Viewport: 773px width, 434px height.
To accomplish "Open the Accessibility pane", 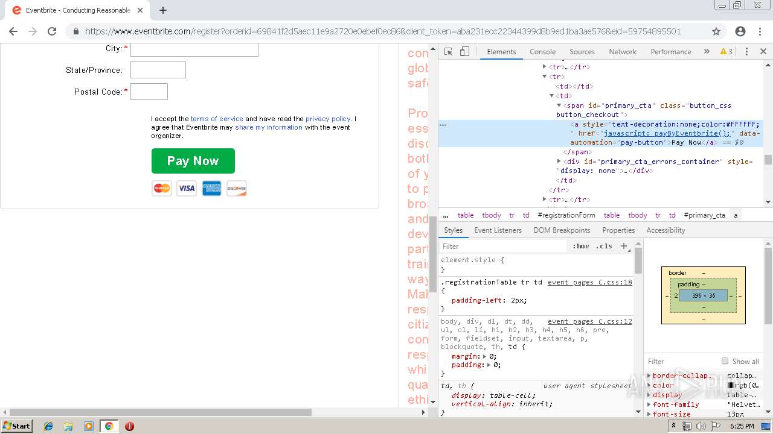I will (666, 230).
